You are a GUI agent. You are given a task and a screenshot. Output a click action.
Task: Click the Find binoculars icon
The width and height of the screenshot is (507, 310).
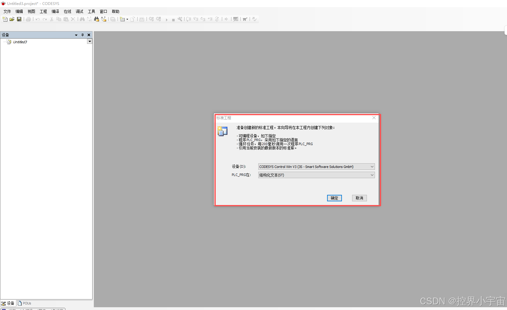[x=82, y=19]
